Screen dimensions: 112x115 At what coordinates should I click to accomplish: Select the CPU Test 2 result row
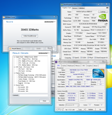(x=25, y=71)
